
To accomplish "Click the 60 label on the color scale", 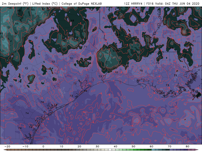I will (x=151, y=146).
